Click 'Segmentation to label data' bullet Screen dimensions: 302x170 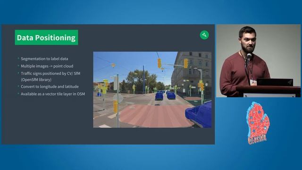(x=44, y=59)
